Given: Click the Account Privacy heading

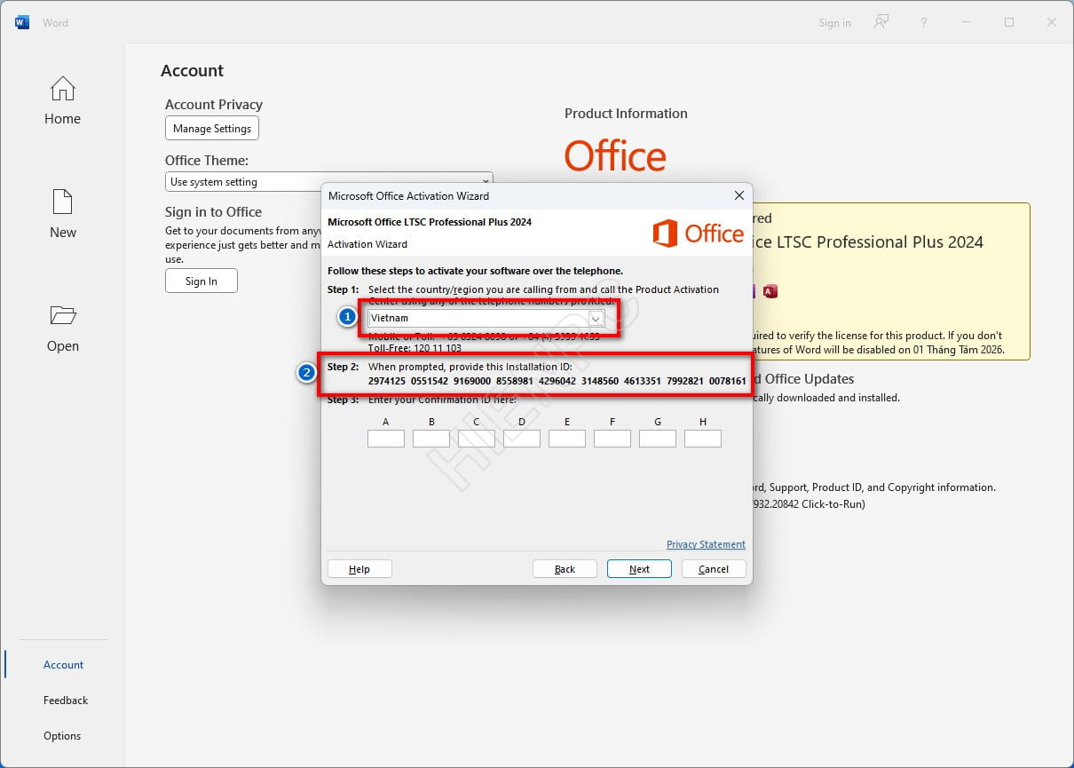Looking at the screenshot, I should (x=214, y=105).
